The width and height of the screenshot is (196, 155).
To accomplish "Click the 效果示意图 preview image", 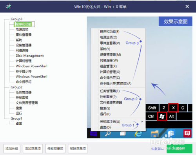I will (x=140, y=77).
